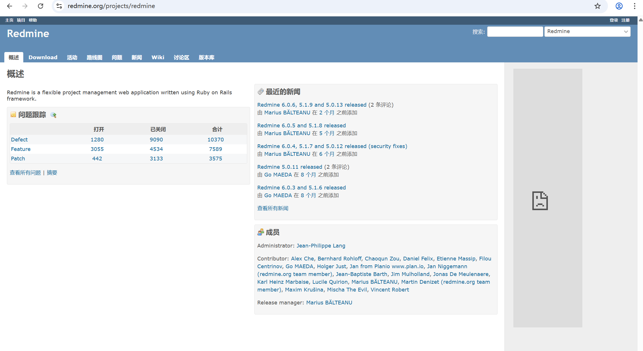The height and width of the screenshot is (351, 643).
Task: Click closed Patch count 3133
Action: point(156,158)
